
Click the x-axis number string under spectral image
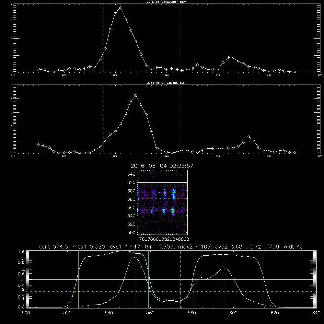pos(164,239)
